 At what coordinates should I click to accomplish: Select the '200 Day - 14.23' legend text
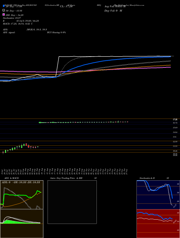click(x=14, y=15)
